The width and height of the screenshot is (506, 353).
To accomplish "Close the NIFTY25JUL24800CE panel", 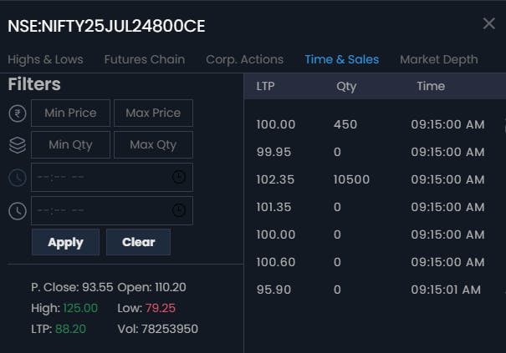I will point(489,23).
